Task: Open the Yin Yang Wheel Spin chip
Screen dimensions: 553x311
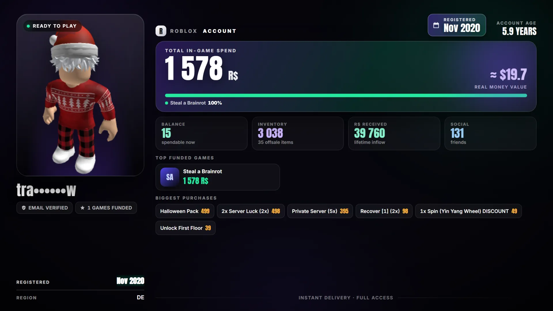Action: coord(468,211)
